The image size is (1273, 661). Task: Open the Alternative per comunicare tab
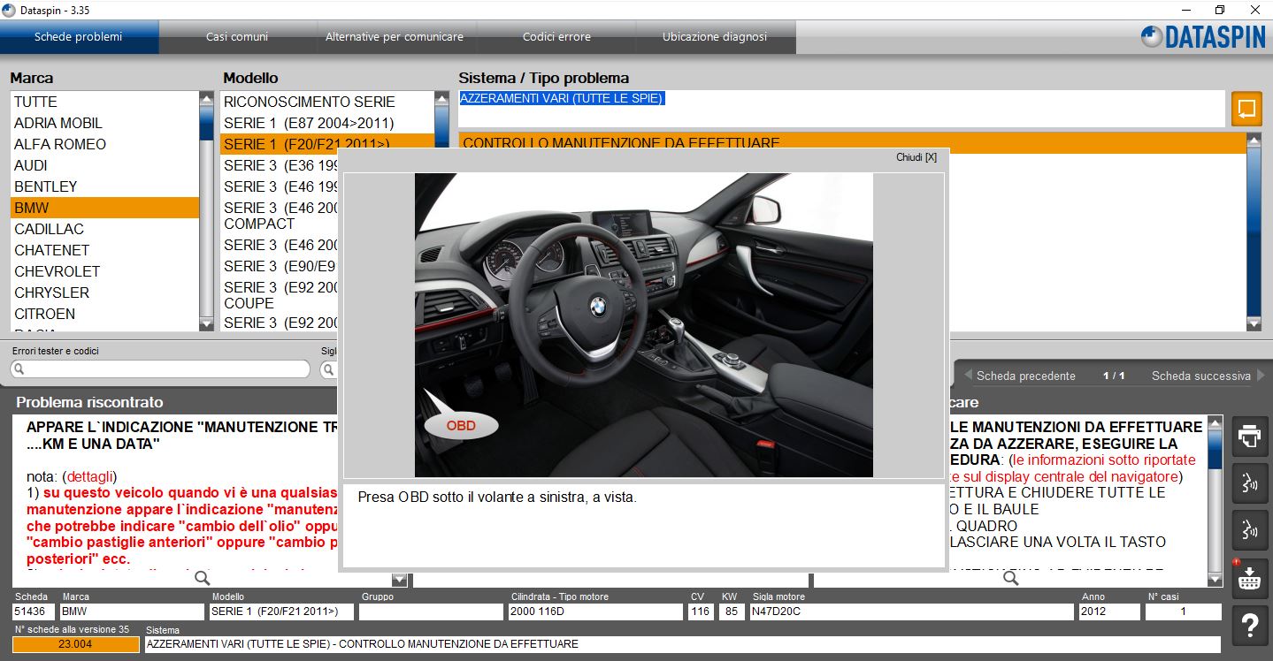coord(395,37)
